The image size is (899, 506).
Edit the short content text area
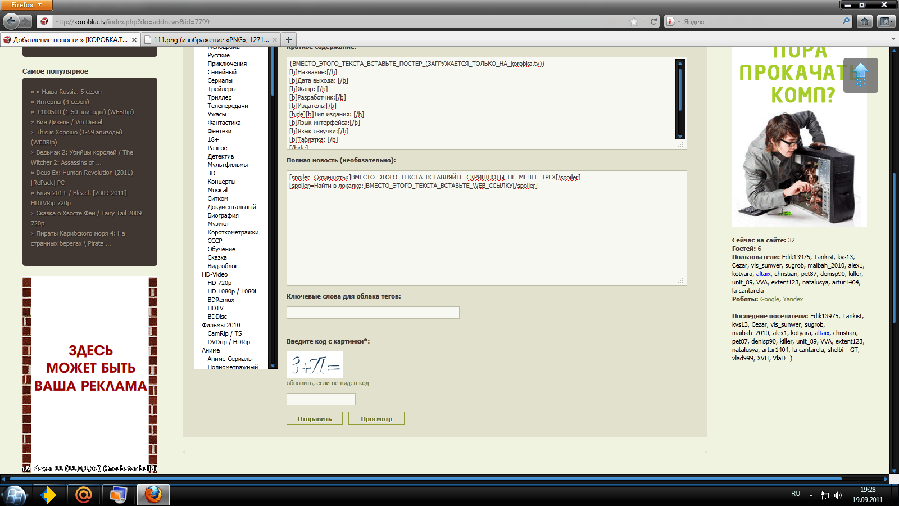[487, 103]
